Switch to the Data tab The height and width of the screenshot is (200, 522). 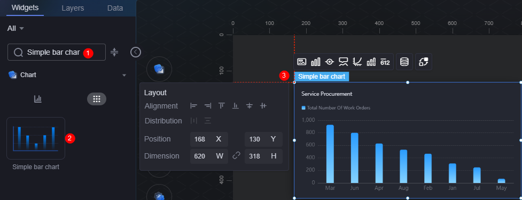point(115,9)
